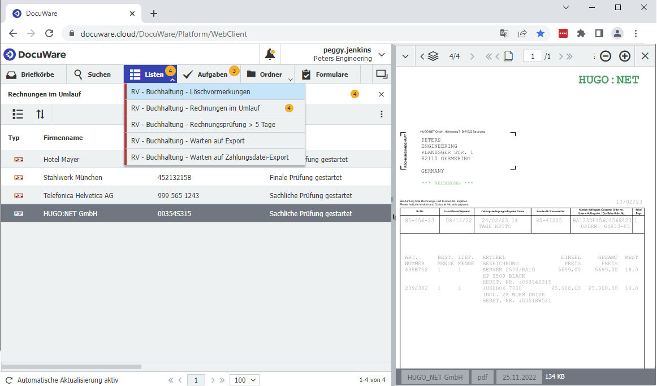This screenshot has width=657, height=386.
Task: Toggle automatic refresh at bottom left
Action: [x=9, y=380]
